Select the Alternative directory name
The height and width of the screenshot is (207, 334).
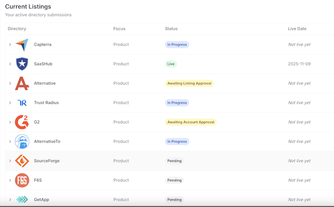45,83
